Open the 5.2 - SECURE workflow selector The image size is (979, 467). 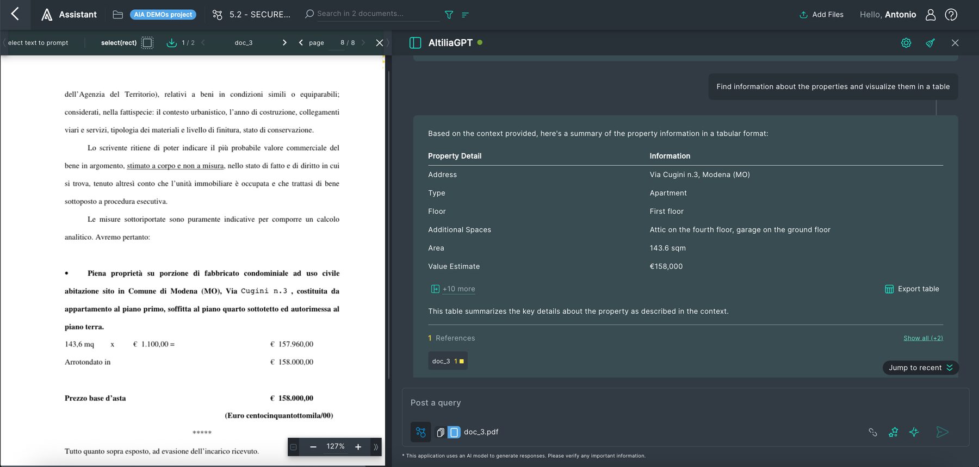[x=251, y=15]
